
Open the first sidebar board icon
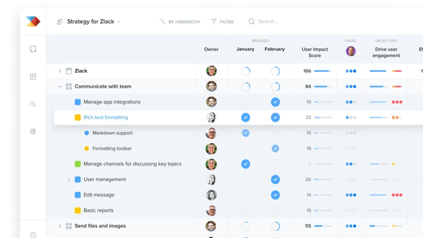click(x=33, y=49)
